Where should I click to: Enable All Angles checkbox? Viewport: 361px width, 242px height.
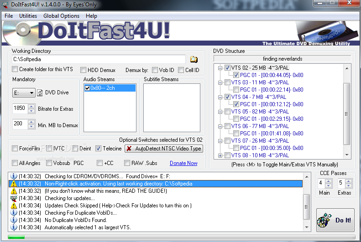pyautogui.click(x=15, y=163)
